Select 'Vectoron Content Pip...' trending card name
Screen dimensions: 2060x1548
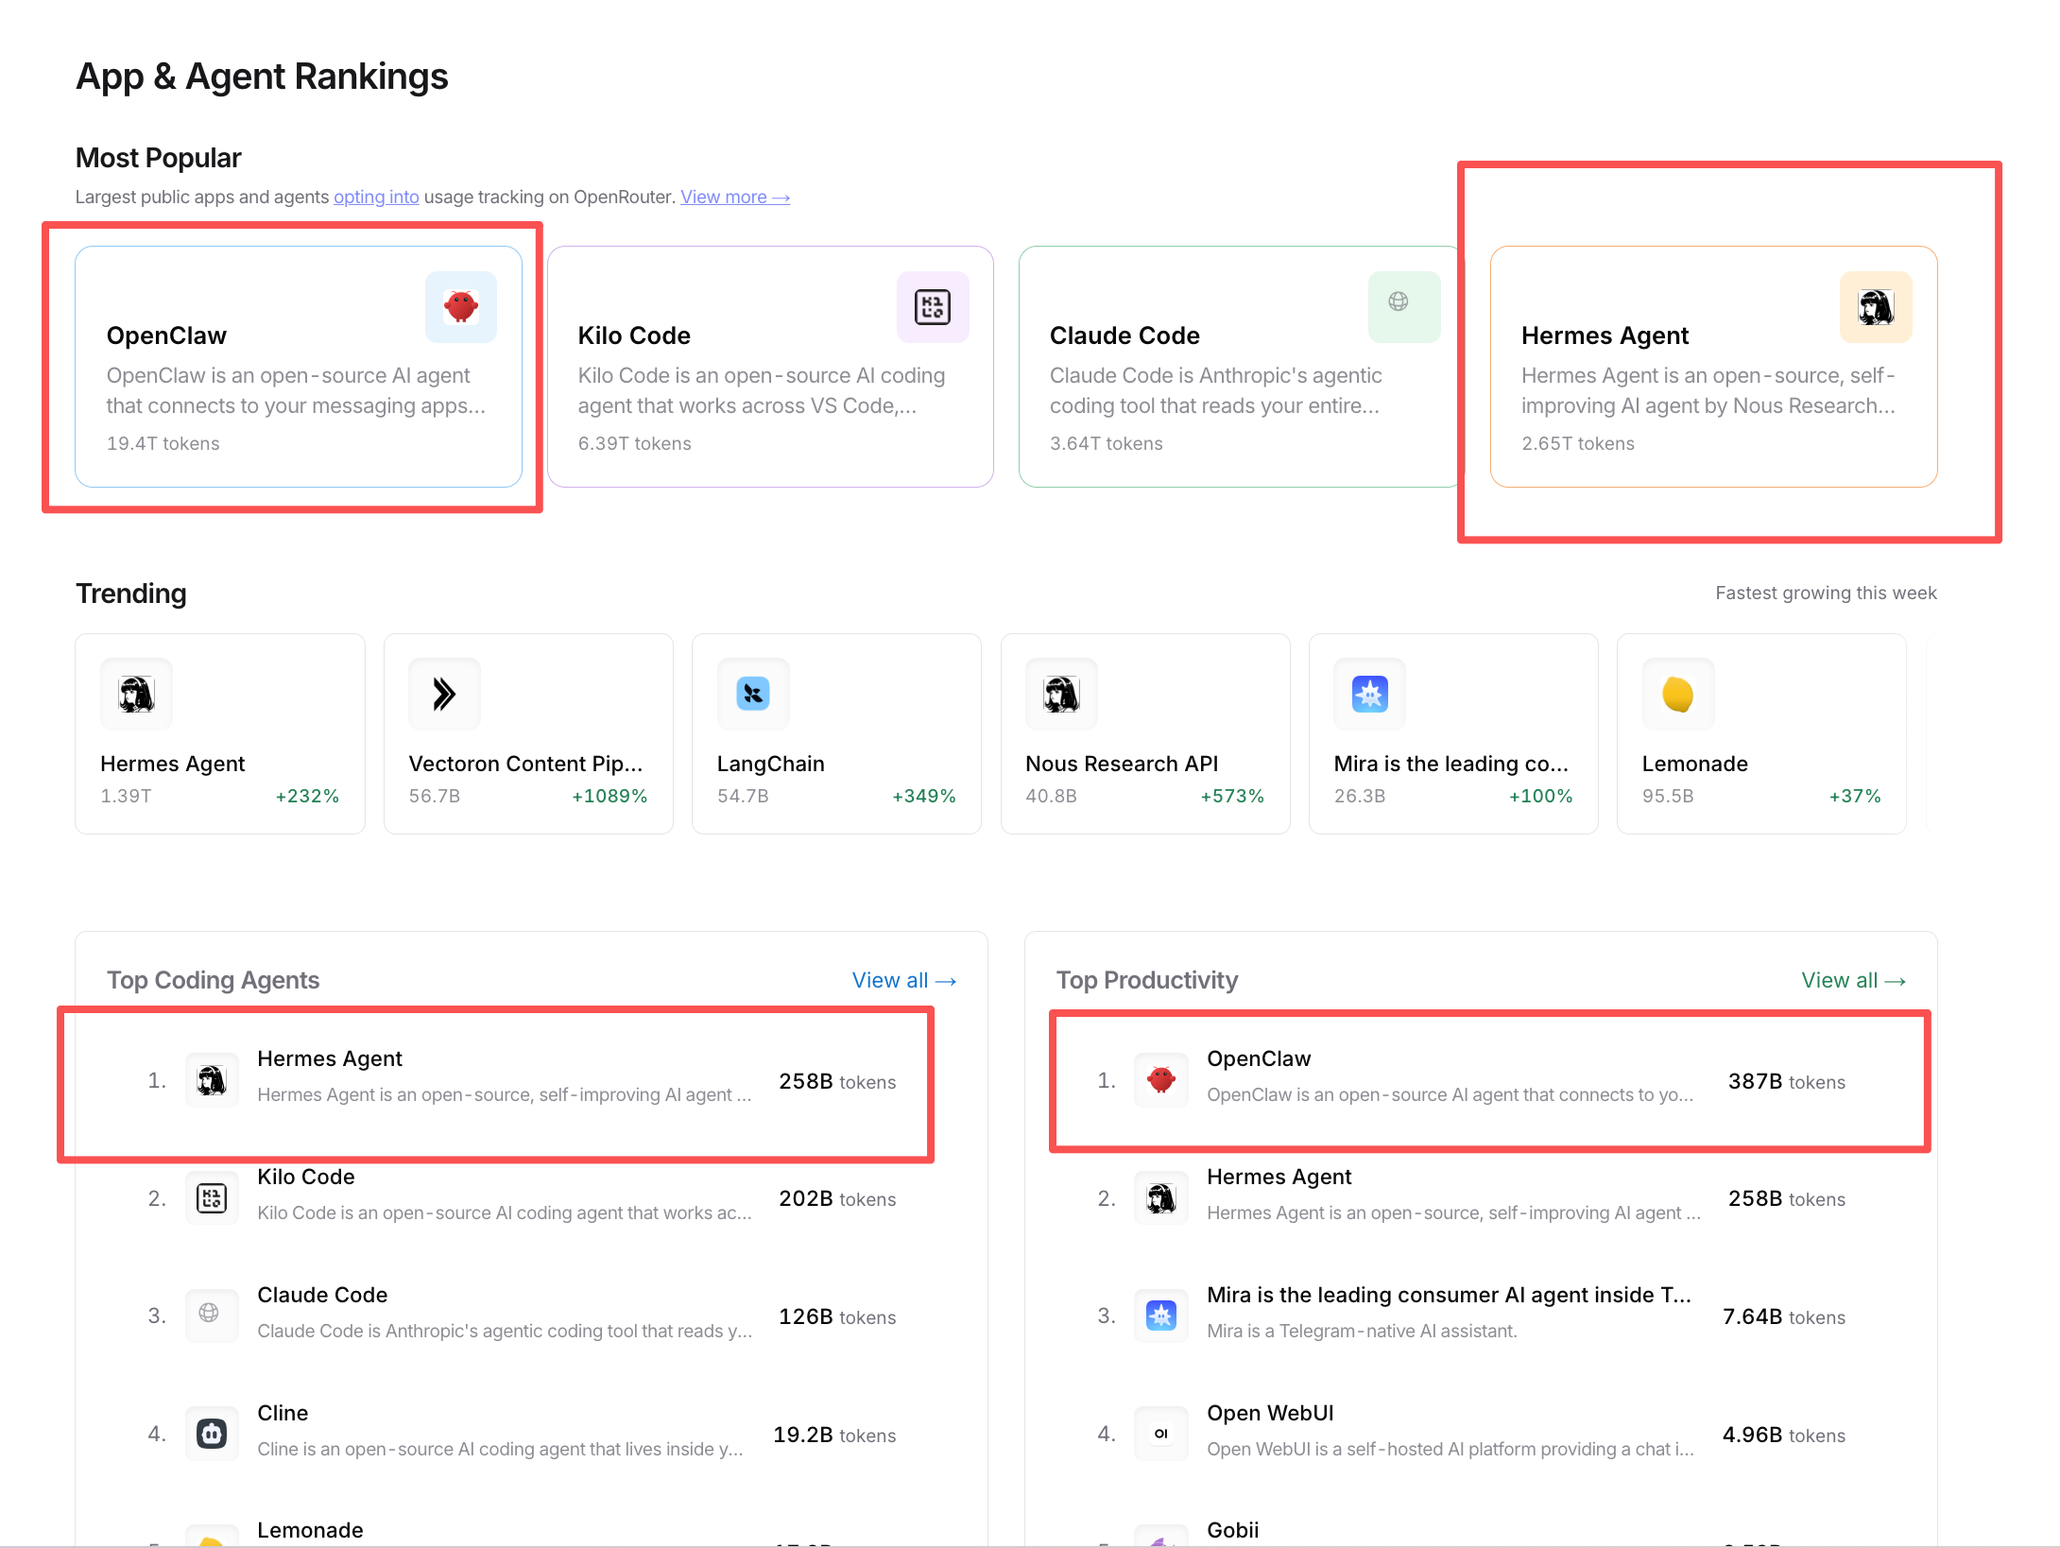coord(525,764)
